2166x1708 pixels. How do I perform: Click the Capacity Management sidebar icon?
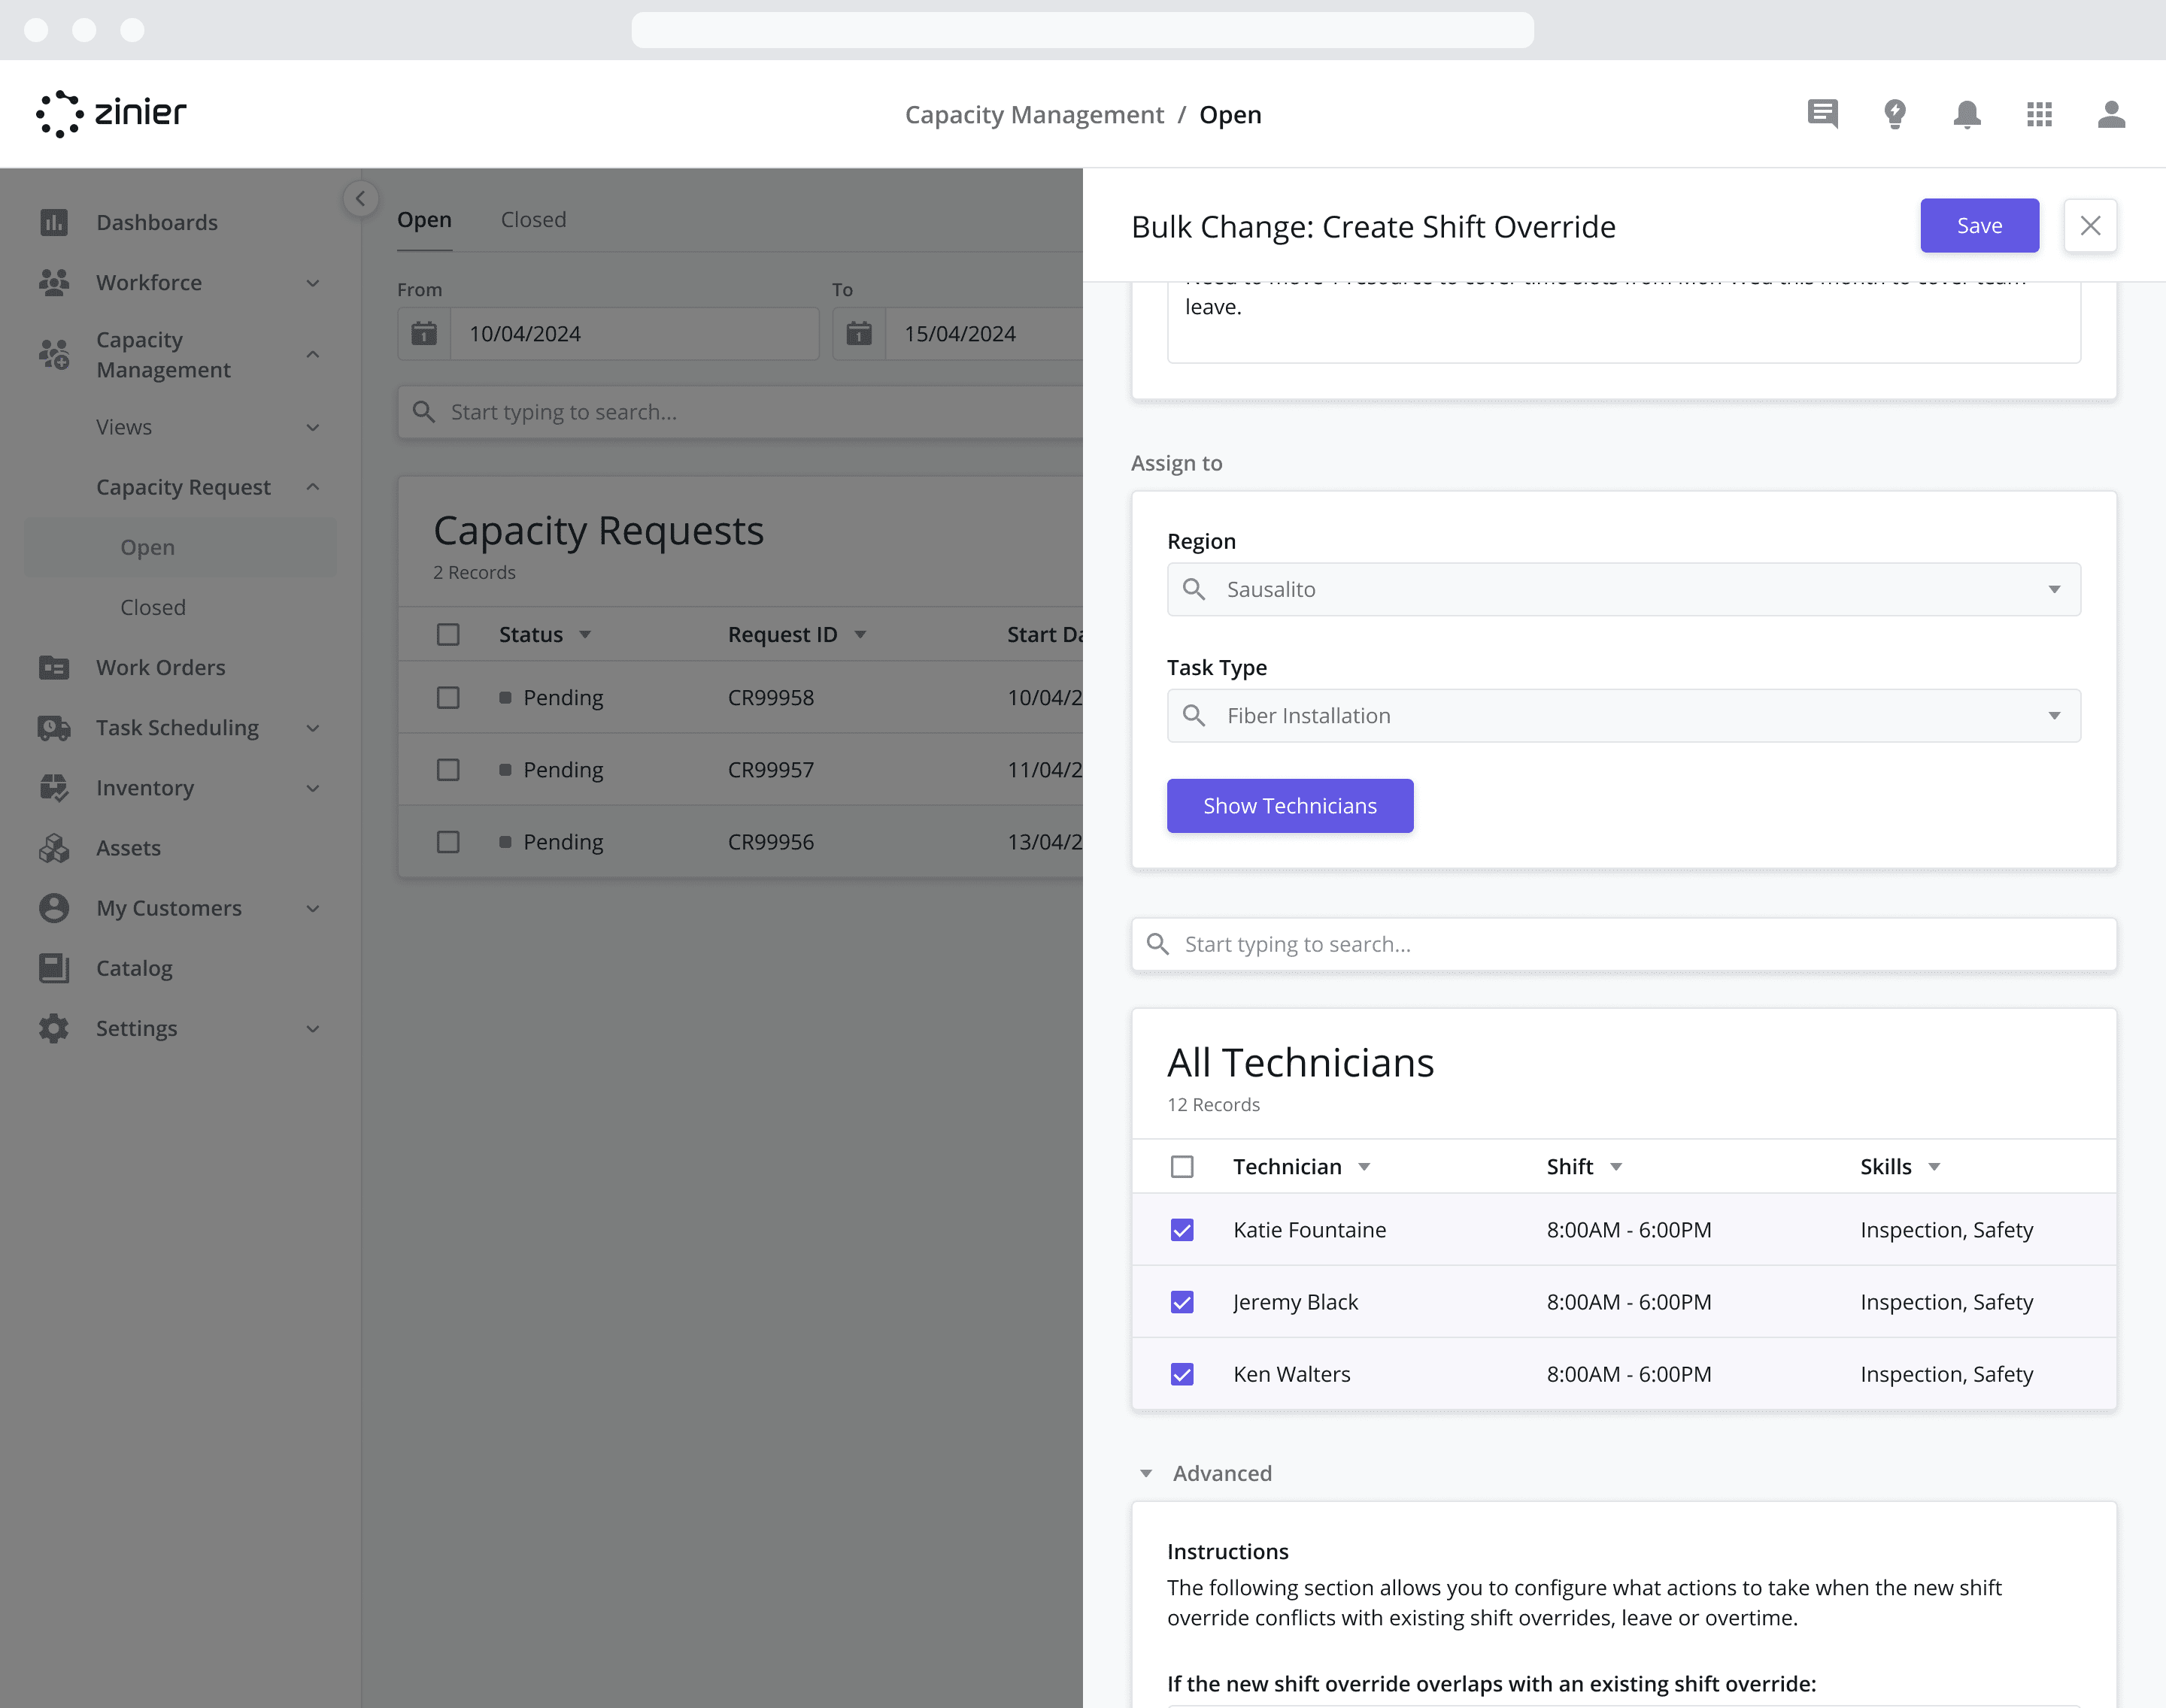tap(54, 354)
